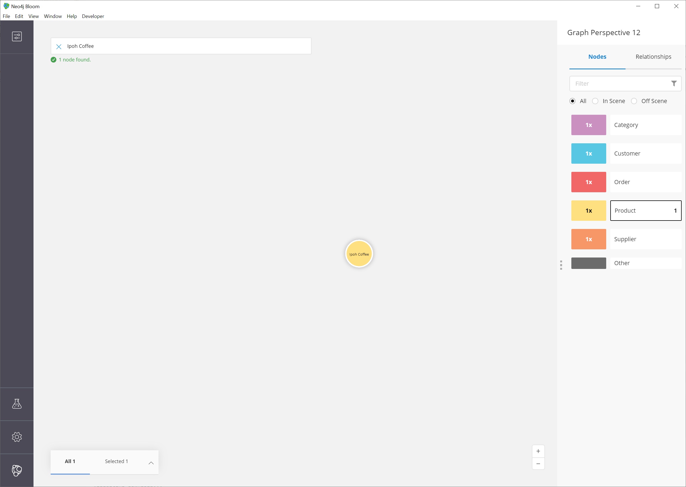686x487 pixels.
Task: Select the Off Scene radio button
Action: 634,101
